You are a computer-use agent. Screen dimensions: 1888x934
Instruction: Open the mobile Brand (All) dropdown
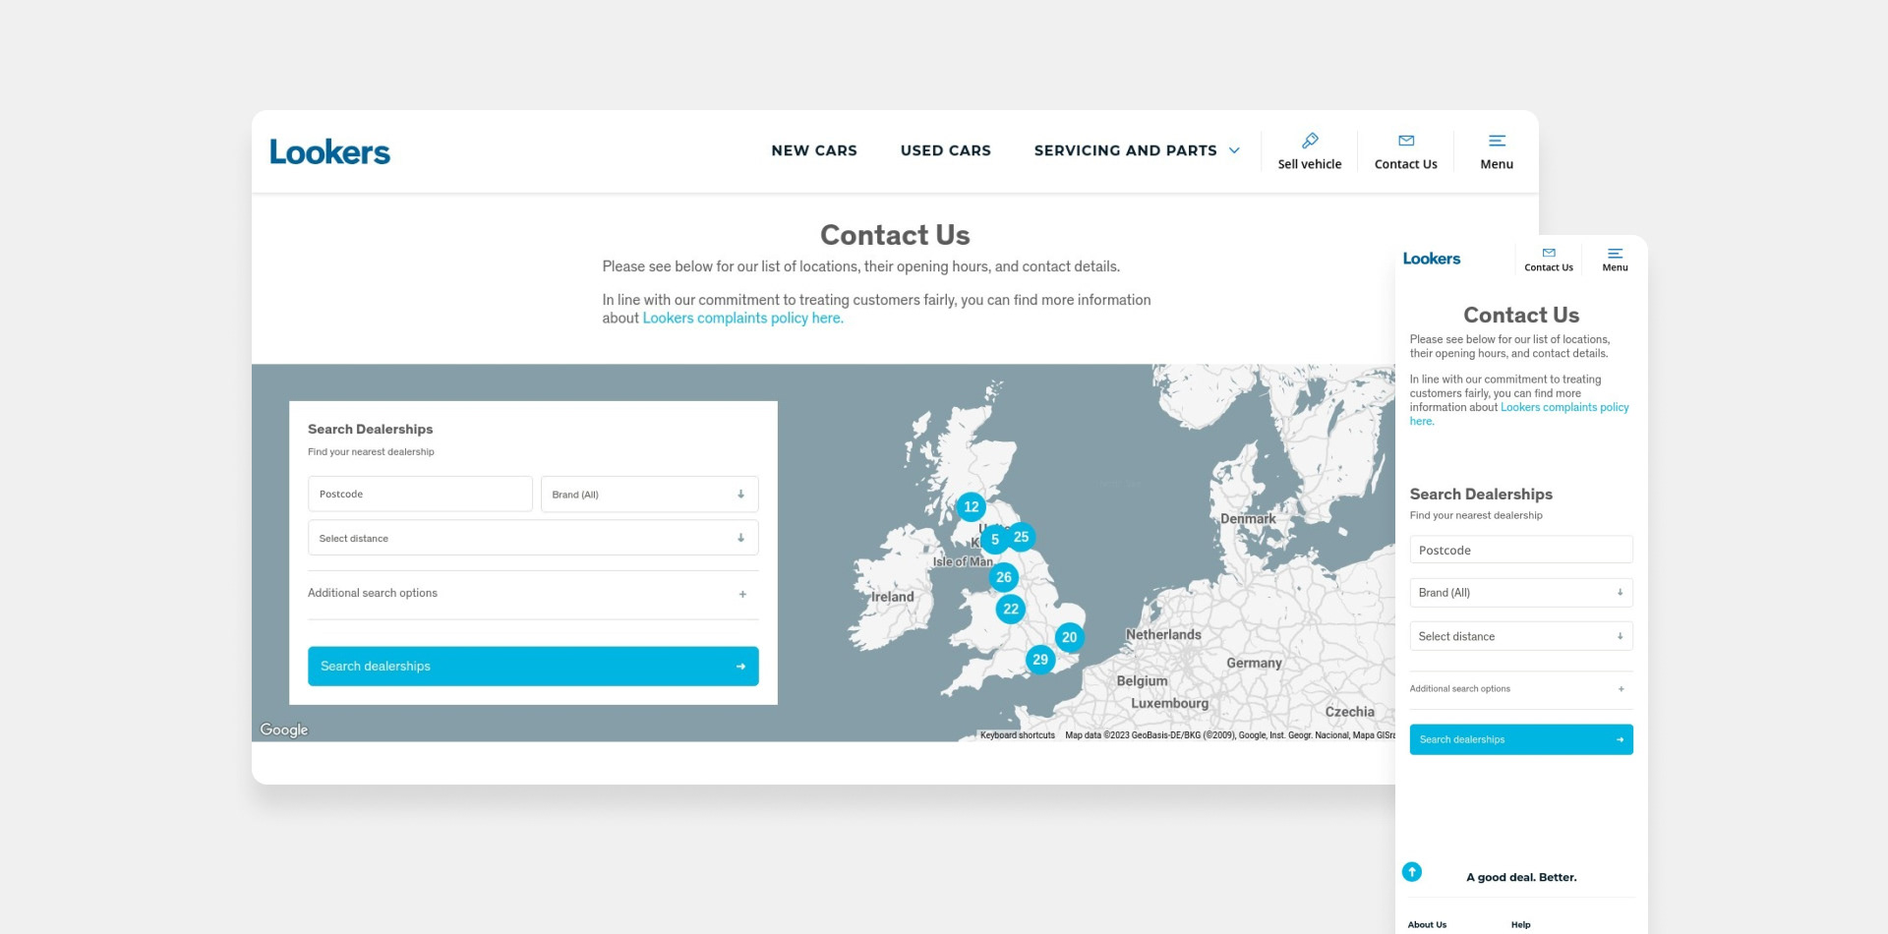(x=1521, y=592)
